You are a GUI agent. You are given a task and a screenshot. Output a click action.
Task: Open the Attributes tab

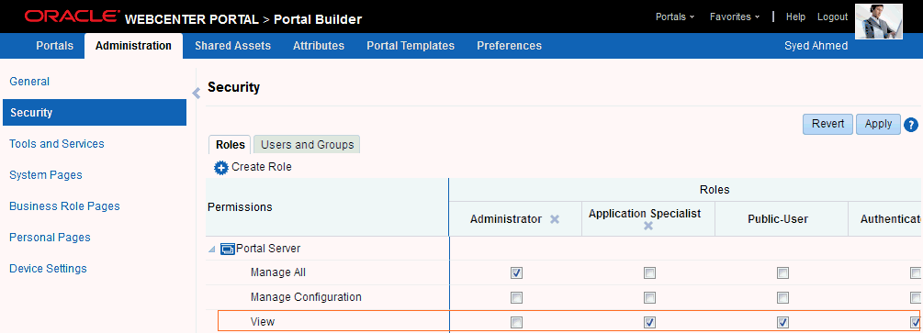[319, 46]
